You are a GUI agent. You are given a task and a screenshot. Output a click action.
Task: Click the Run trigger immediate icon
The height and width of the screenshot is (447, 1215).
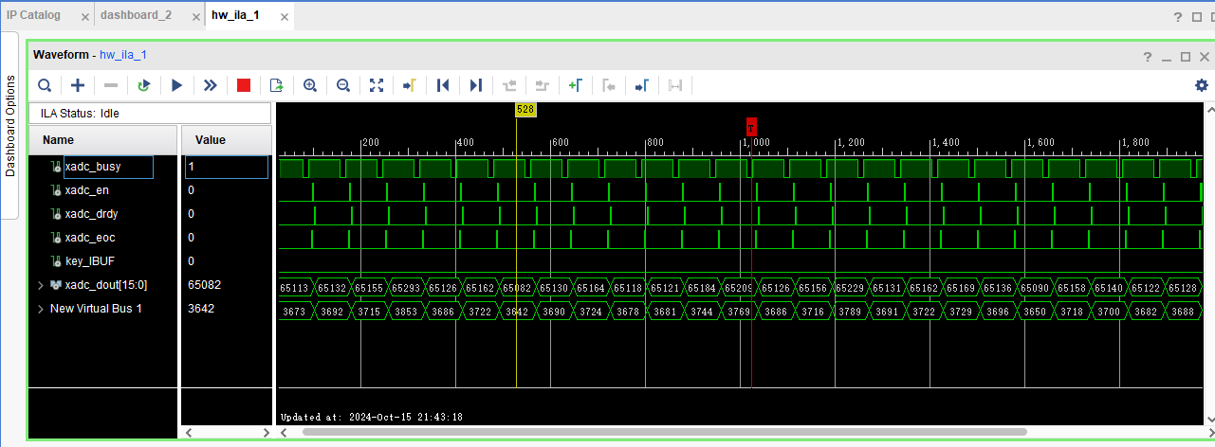[x=210, y=85]
